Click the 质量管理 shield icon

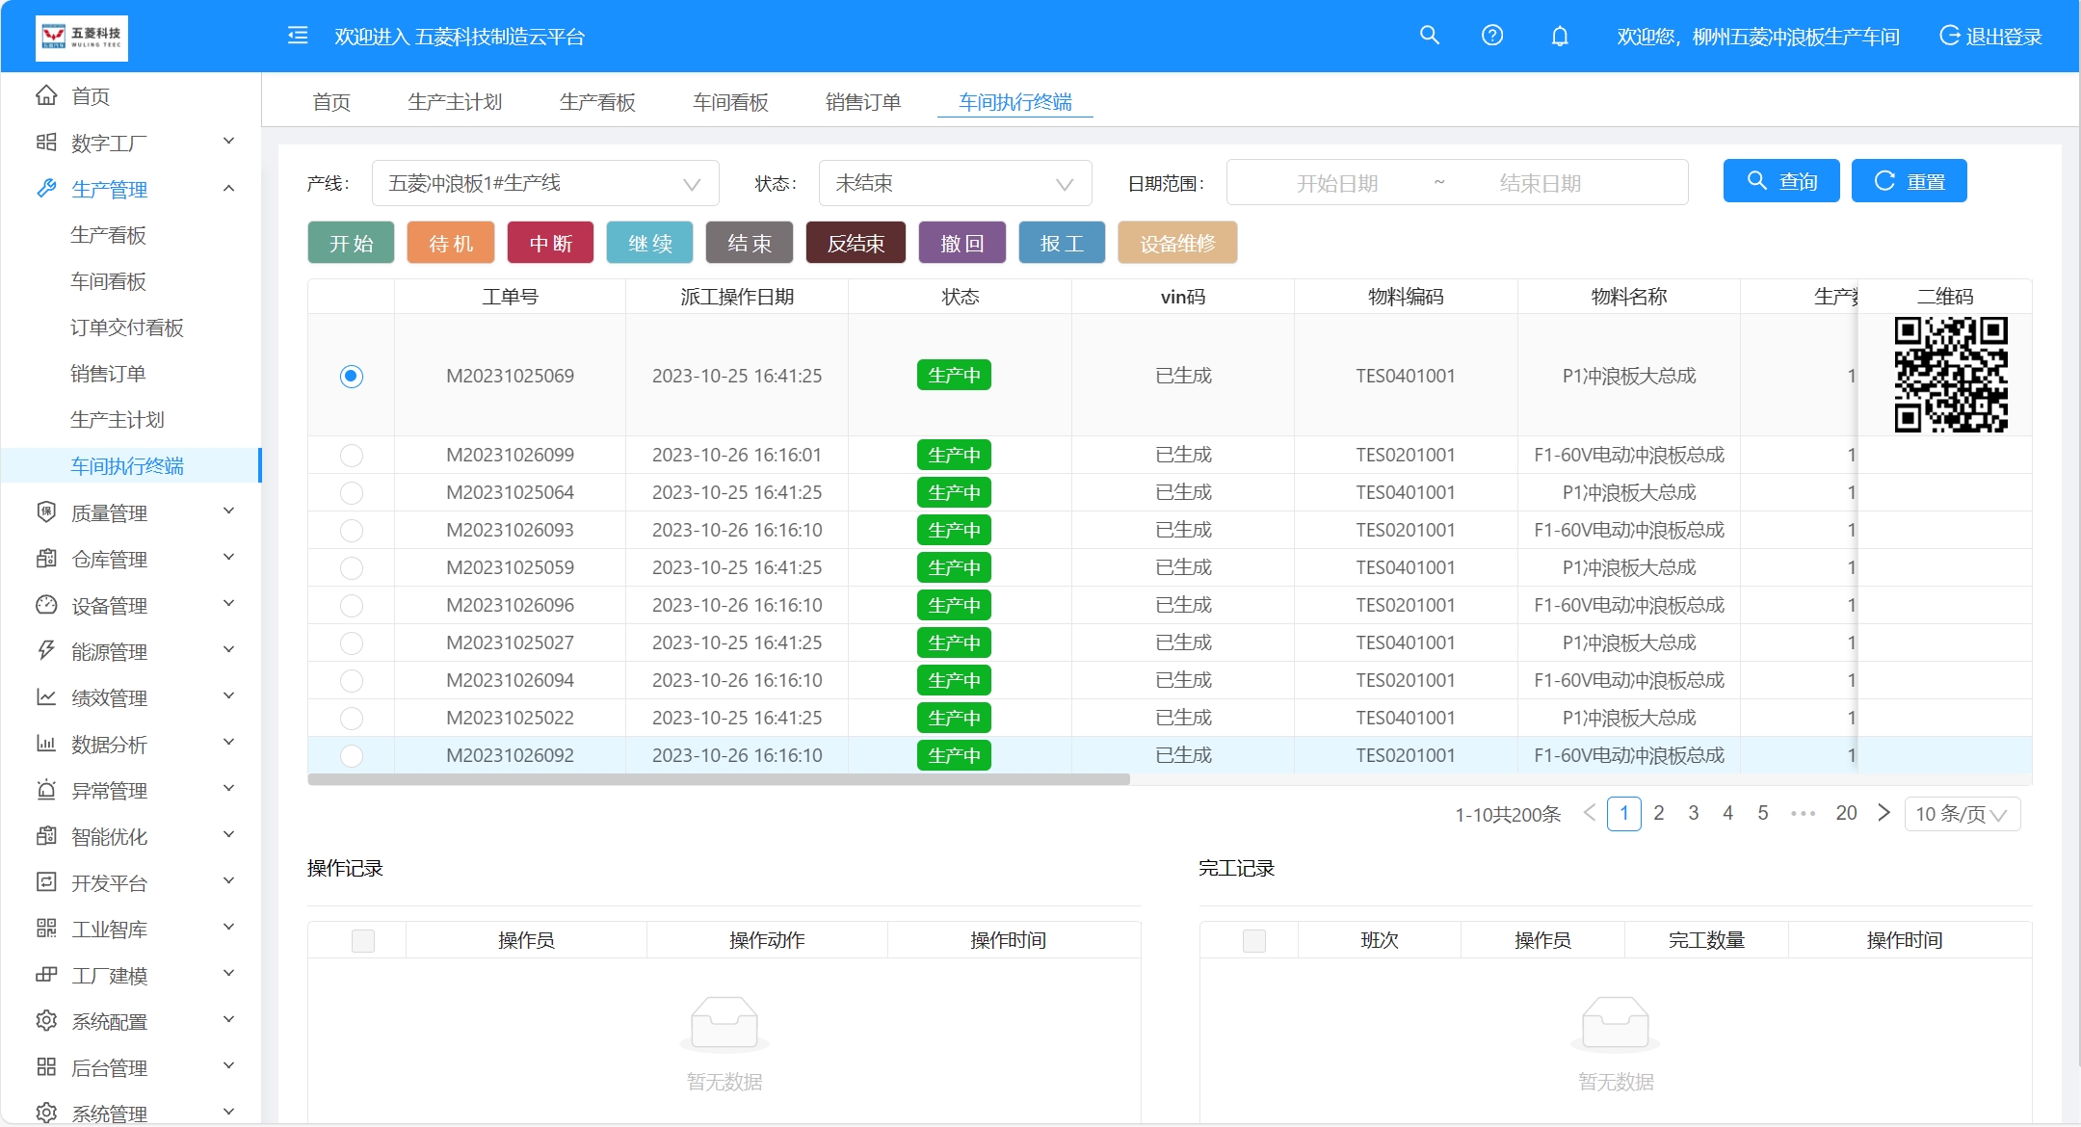point(46,511)
